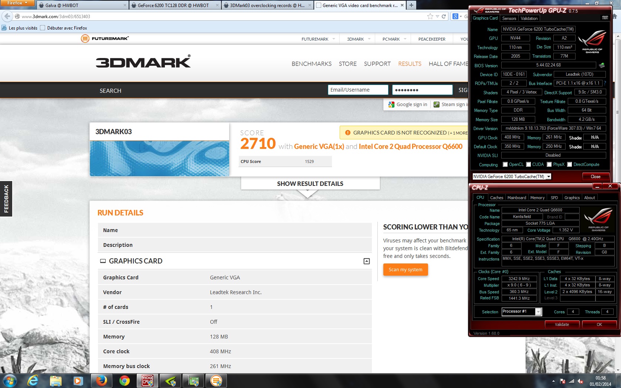Click Validate button in CPU-Z
Image resolution: width=621 pixels, height=388 pixels.
(x=562, y=324)
